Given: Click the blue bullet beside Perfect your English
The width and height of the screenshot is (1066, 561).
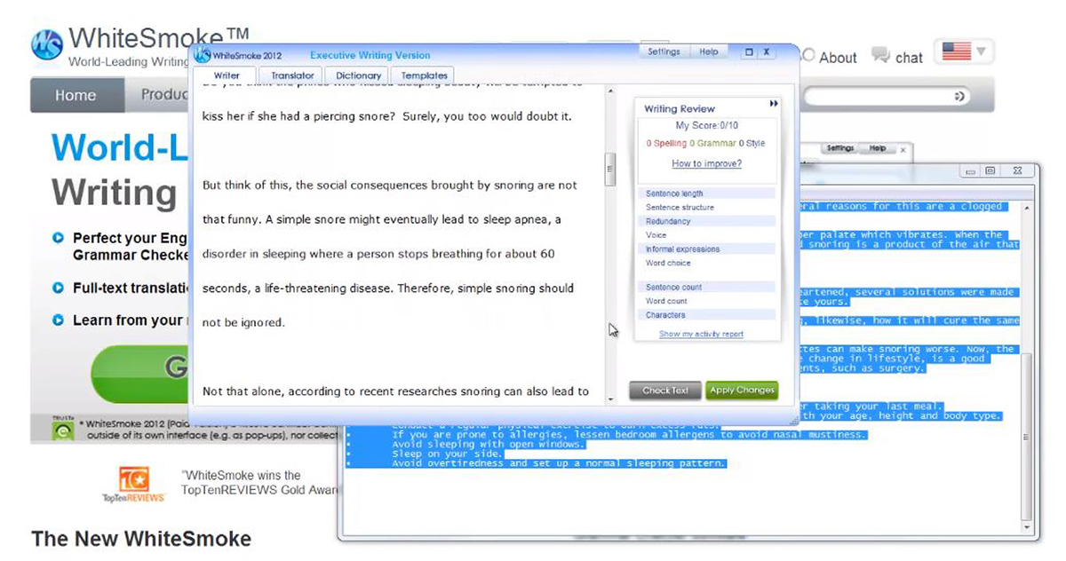Looking at the screenshot, I should tap(59, 238).
